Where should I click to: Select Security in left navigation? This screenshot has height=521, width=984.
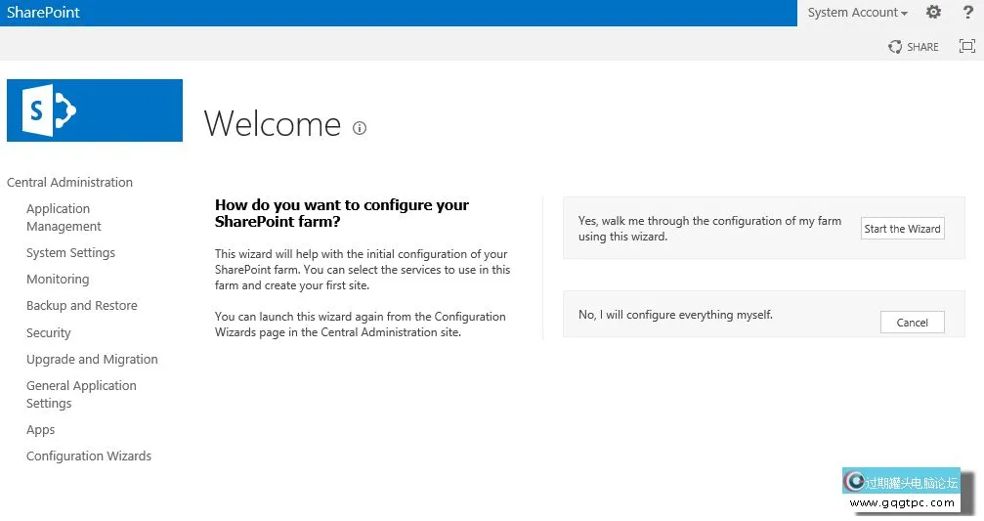tap(49, 332)
